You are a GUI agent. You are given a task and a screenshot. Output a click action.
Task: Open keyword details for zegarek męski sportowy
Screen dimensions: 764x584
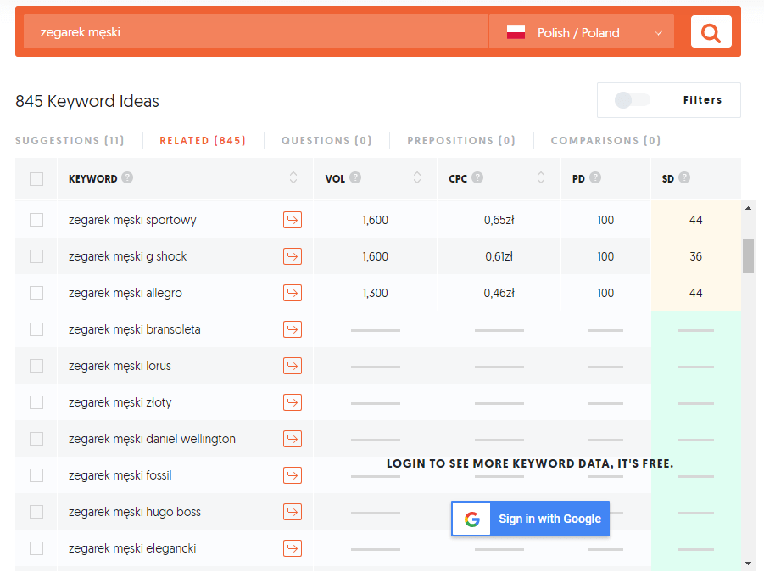coord(293,219)
